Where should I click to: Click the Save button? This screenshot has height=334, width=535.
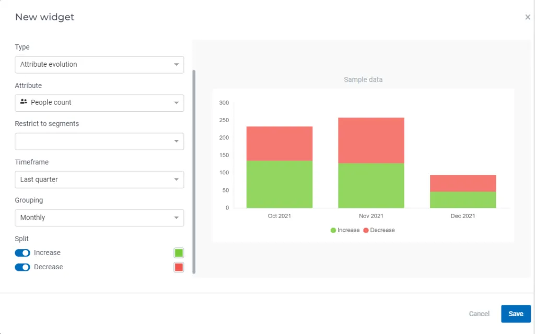coord(516,314)
